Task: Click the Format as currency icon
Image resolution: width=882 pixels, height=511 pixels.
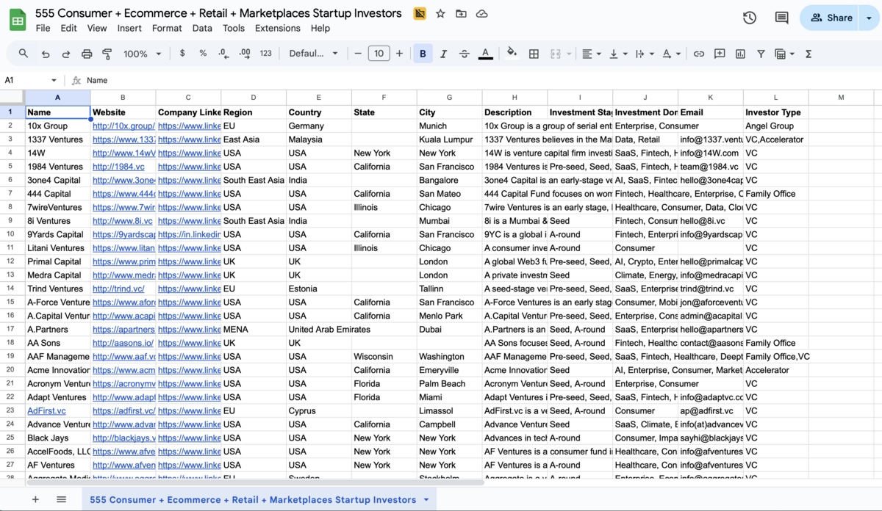Action: point(181,53)
